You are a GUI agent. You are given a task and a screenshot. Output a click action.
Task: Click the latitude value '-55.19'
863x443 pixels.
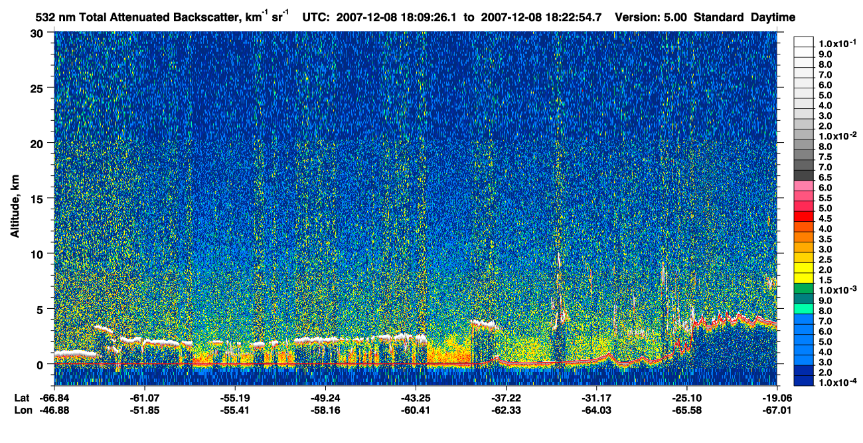pyautogui.click(x=235, y=398)
